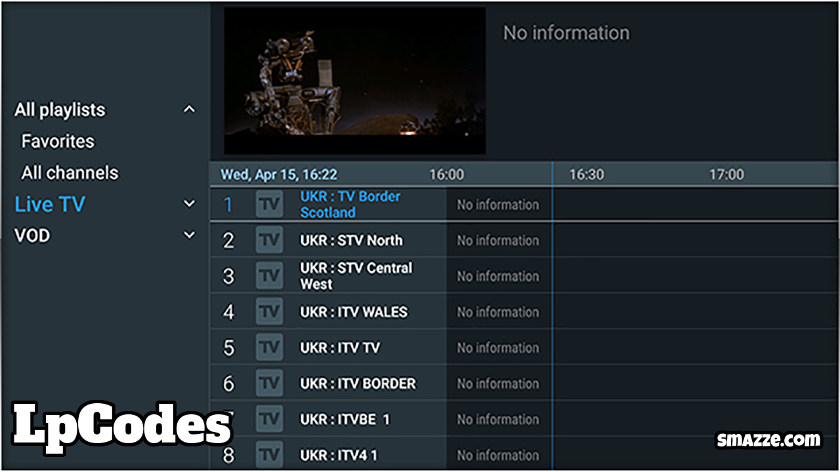Open Favorites in the sidebar
The height and width of the screenshot is (472, 840).
coord(58,141)
